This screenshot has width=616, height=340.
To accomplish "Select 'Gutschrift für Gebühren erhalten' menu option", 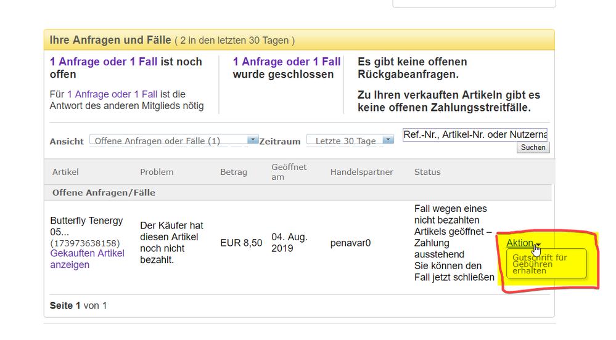I will pos(540,264).
